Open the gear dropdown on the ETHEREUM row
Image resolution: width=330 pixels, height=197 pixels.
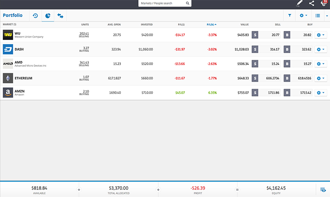pos(321,78)
